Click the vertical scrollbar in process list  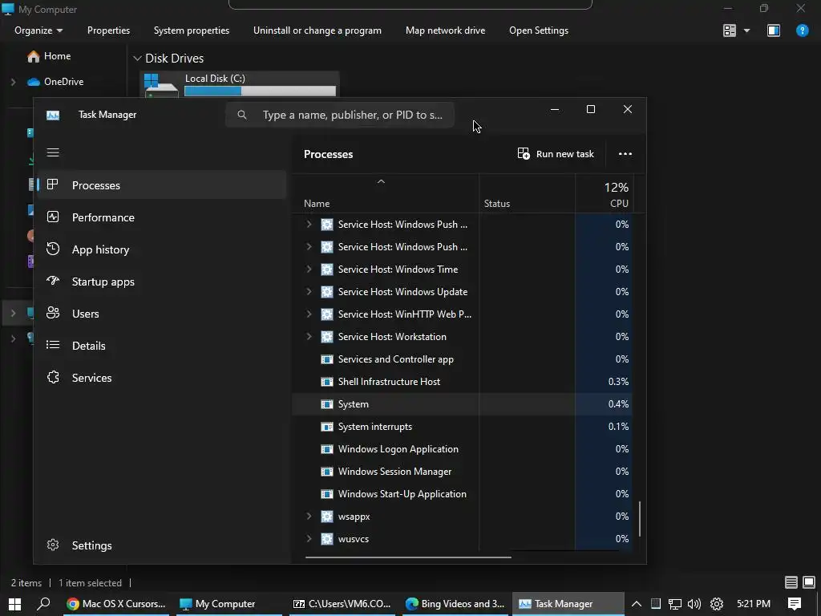[639, 519]
